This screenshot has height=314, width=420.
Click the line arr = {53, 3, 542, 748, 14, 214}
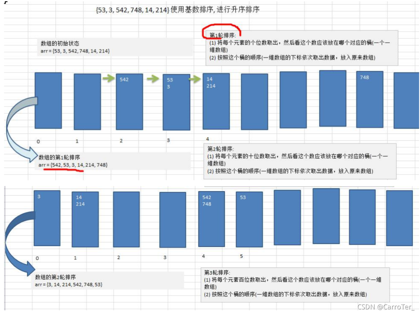[x=75, y=51]
